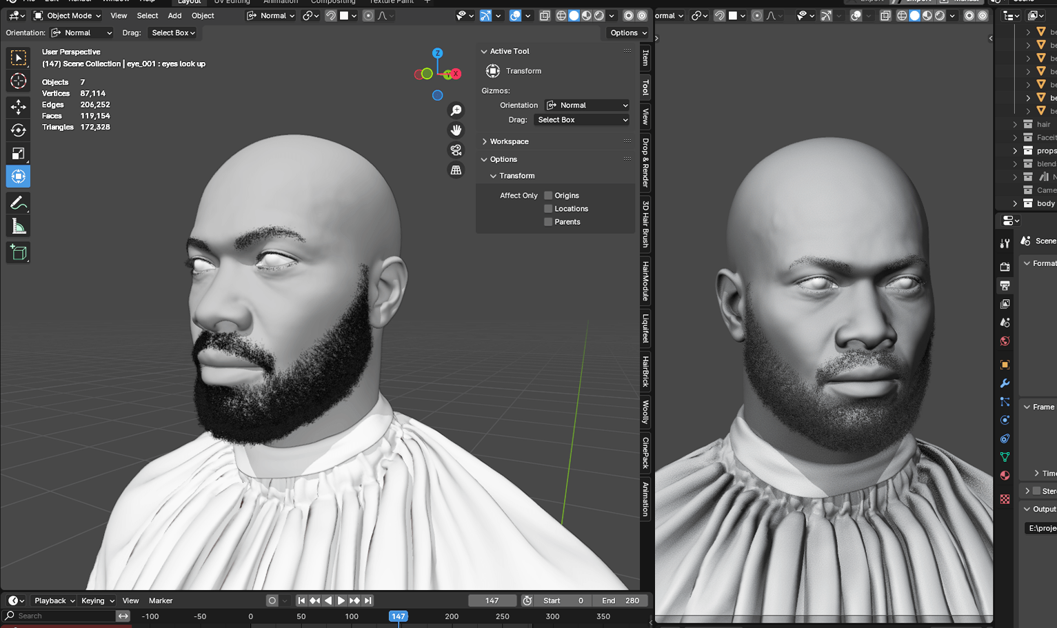Choose the Add Cube tool

pos(19,252)
